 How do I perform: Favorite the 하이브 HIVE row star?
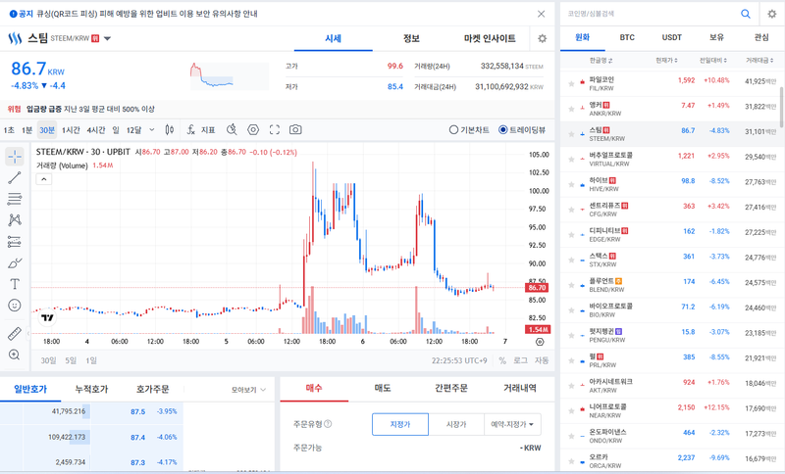[571, 184]
